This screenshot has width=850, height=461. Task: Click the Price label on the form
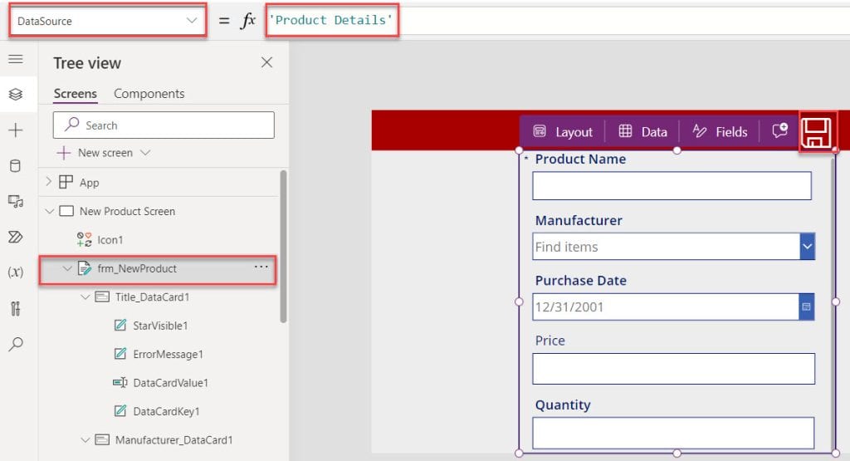550,341
